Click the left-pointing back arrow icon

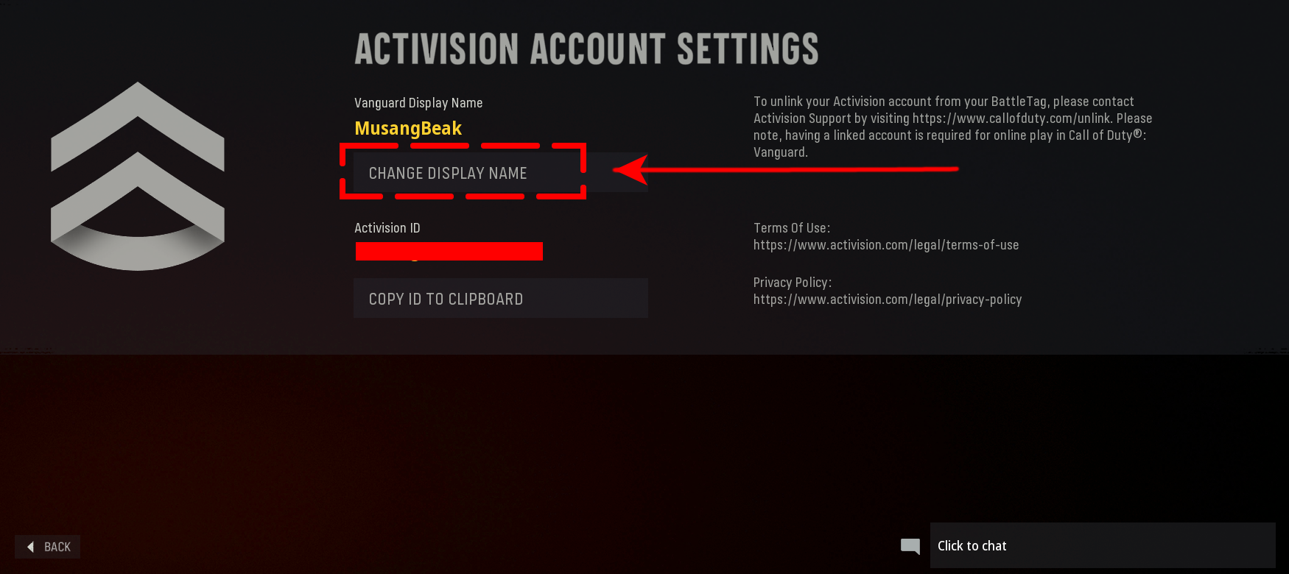pyautogui.click(x=31, y=547)
